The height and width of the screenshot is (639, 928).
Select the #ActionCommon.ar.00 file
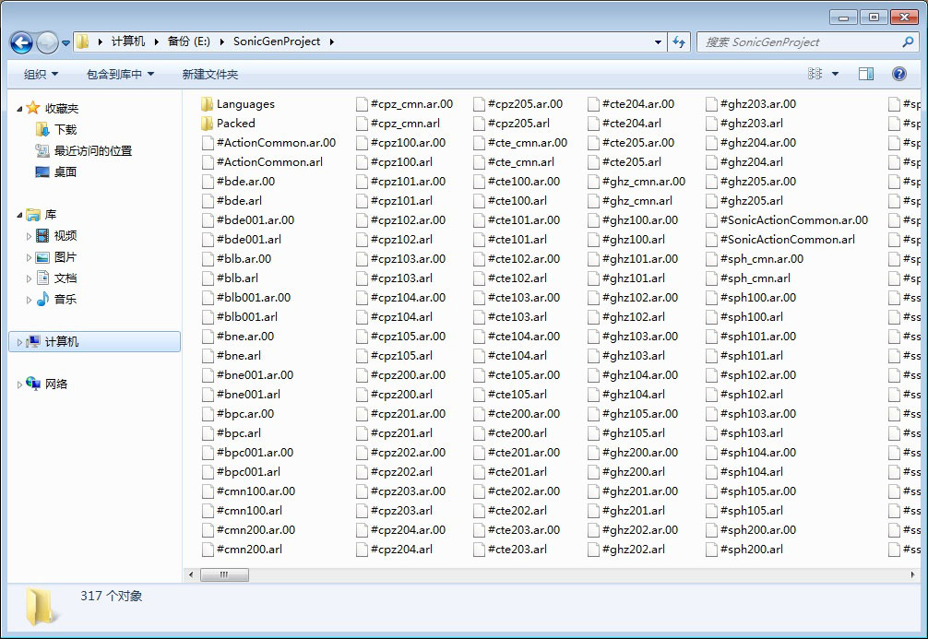(275, 143)
